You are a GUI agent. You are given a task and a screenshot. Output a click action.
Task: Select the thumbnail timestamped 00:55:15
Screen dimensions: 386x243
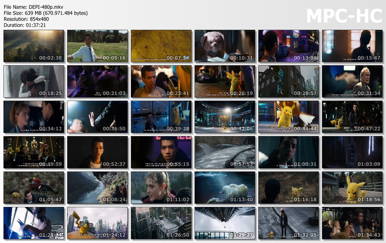(x=161, y=152)
